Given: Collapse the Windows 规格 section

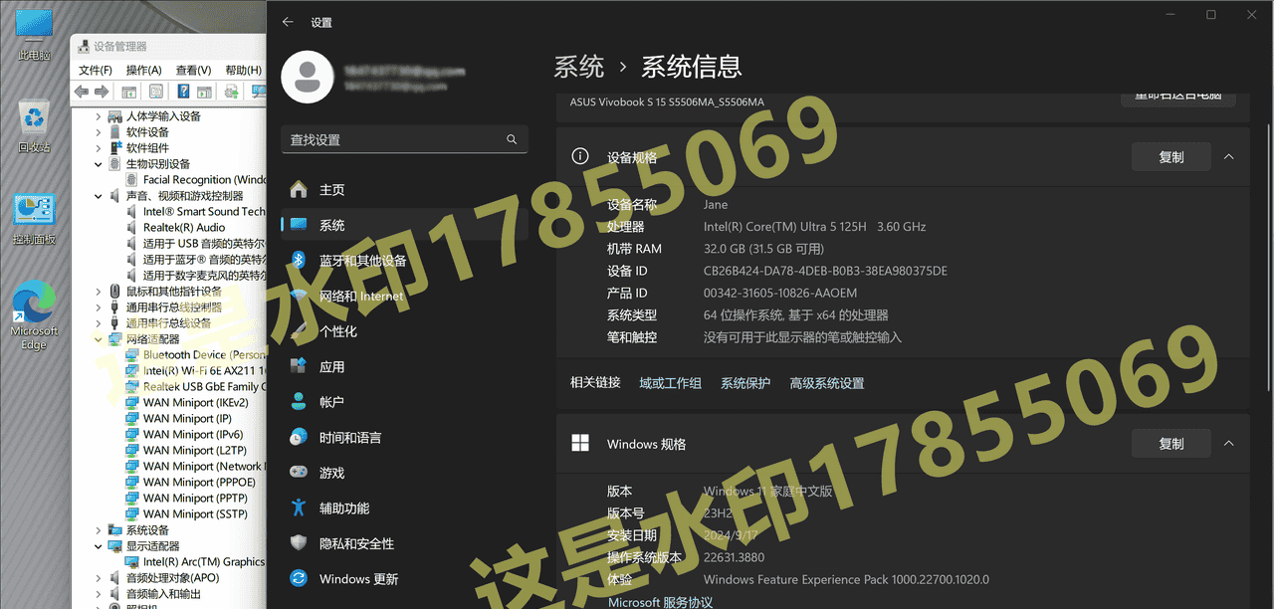Looking at the screenshot, I should (x=1227, y=443).
